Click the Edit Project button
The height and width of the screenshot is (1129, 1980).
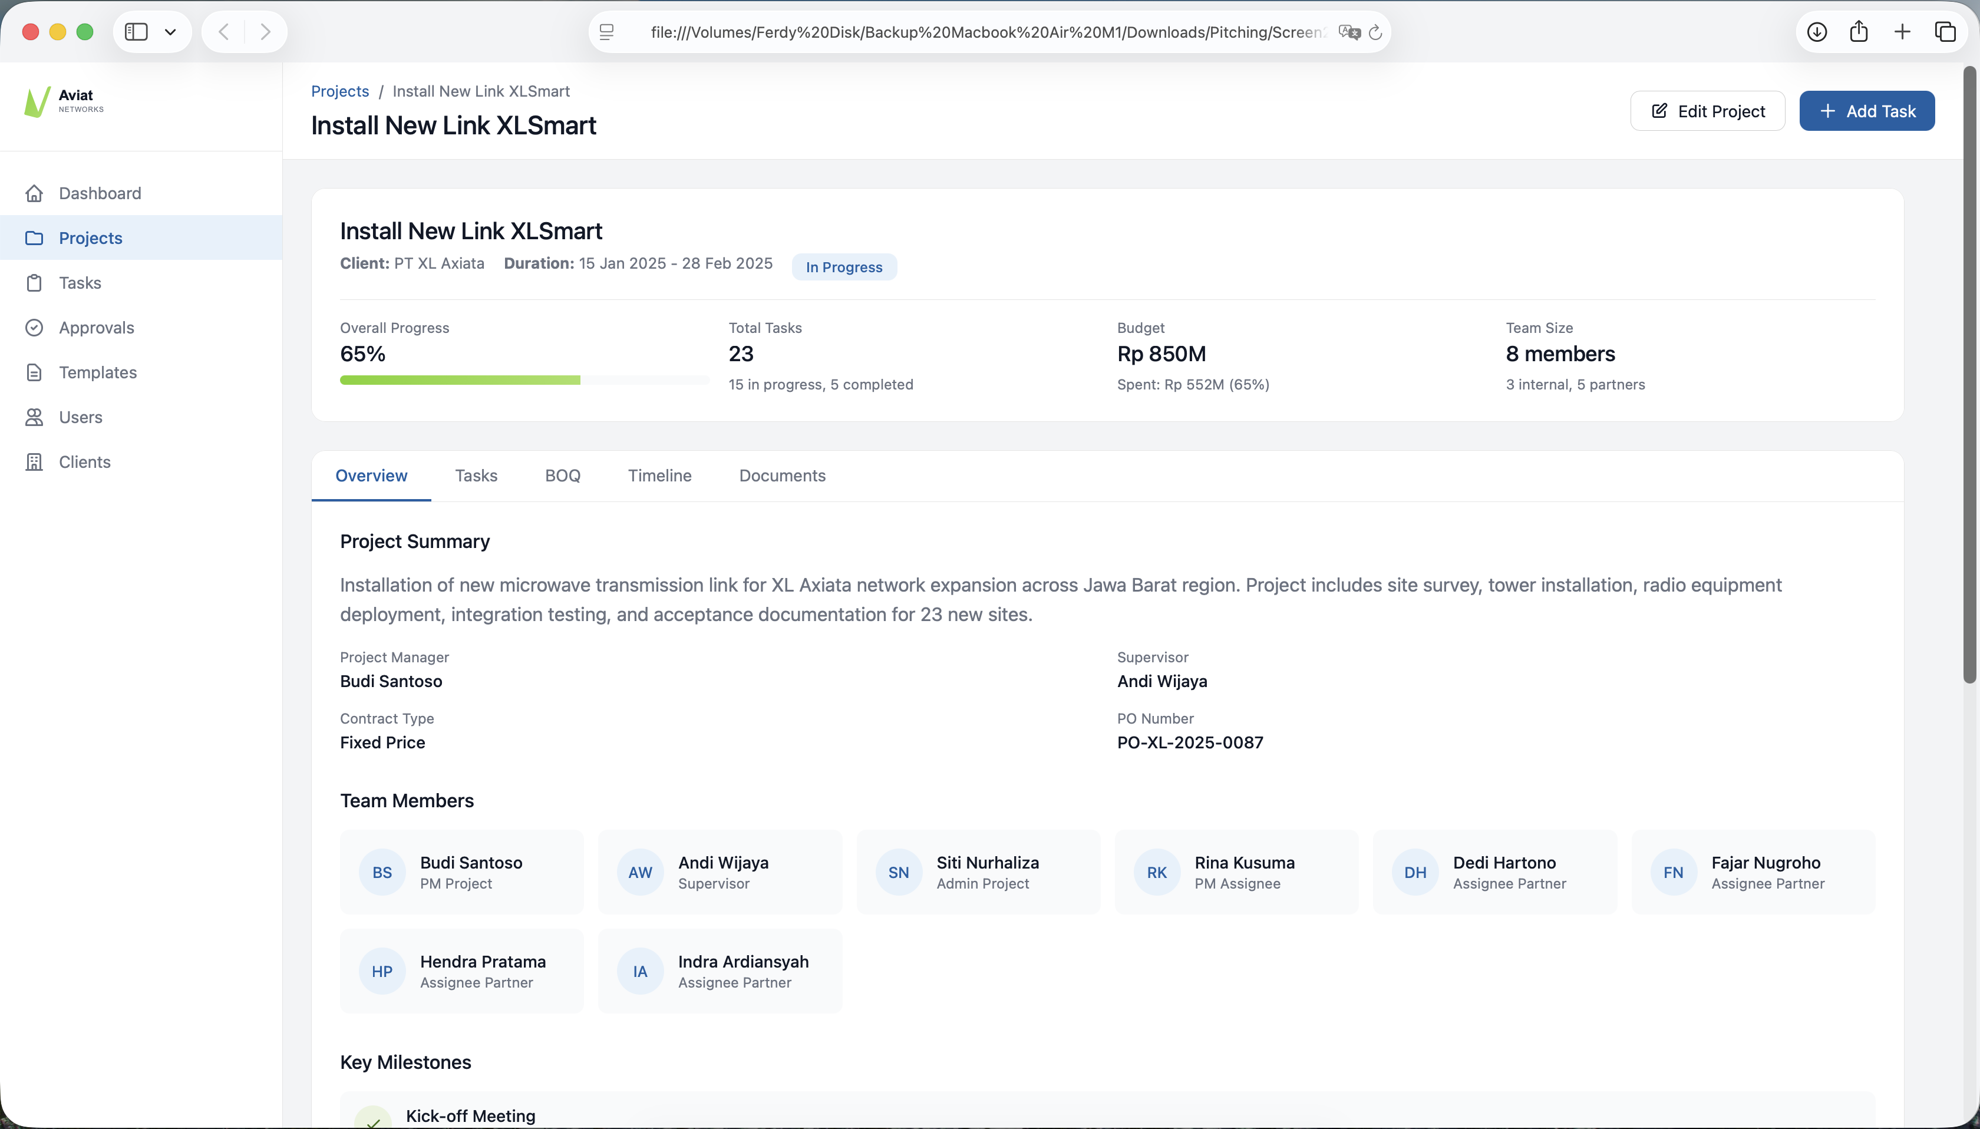(1708, 111)
